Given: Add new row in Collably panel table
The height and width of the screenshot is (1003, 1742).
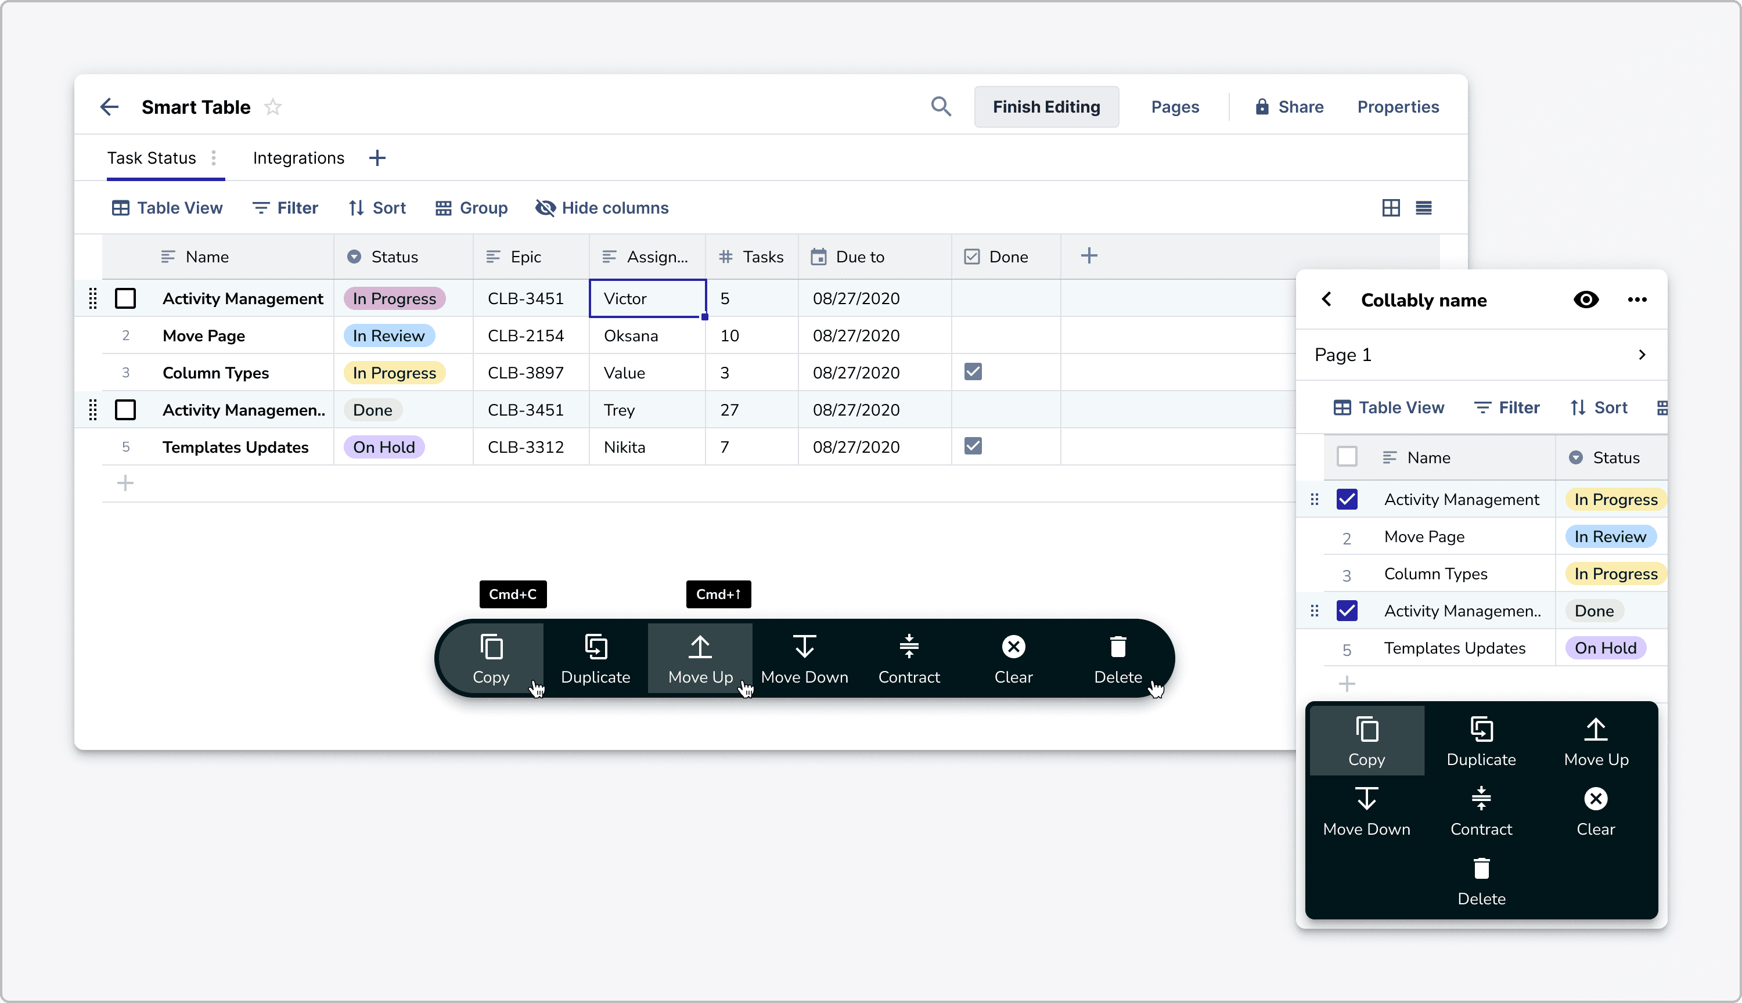Looking at the screenshot, I should coord(1347,683).
